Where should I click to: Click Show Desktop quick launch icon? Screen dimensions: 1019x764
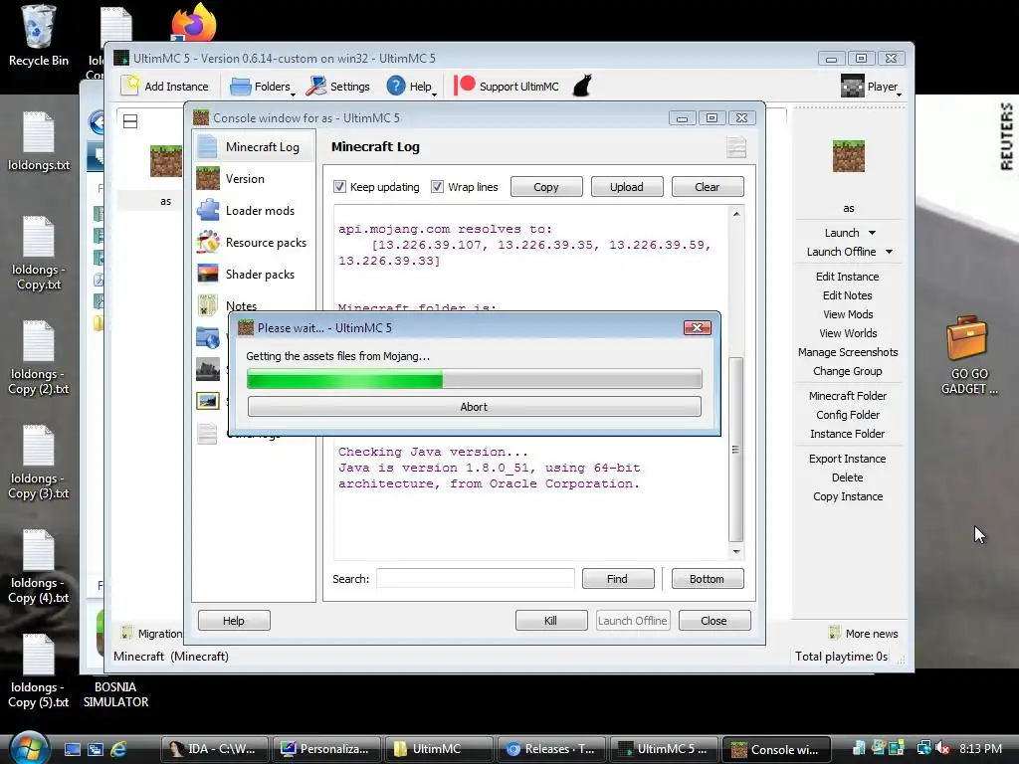tap(72, 749)
